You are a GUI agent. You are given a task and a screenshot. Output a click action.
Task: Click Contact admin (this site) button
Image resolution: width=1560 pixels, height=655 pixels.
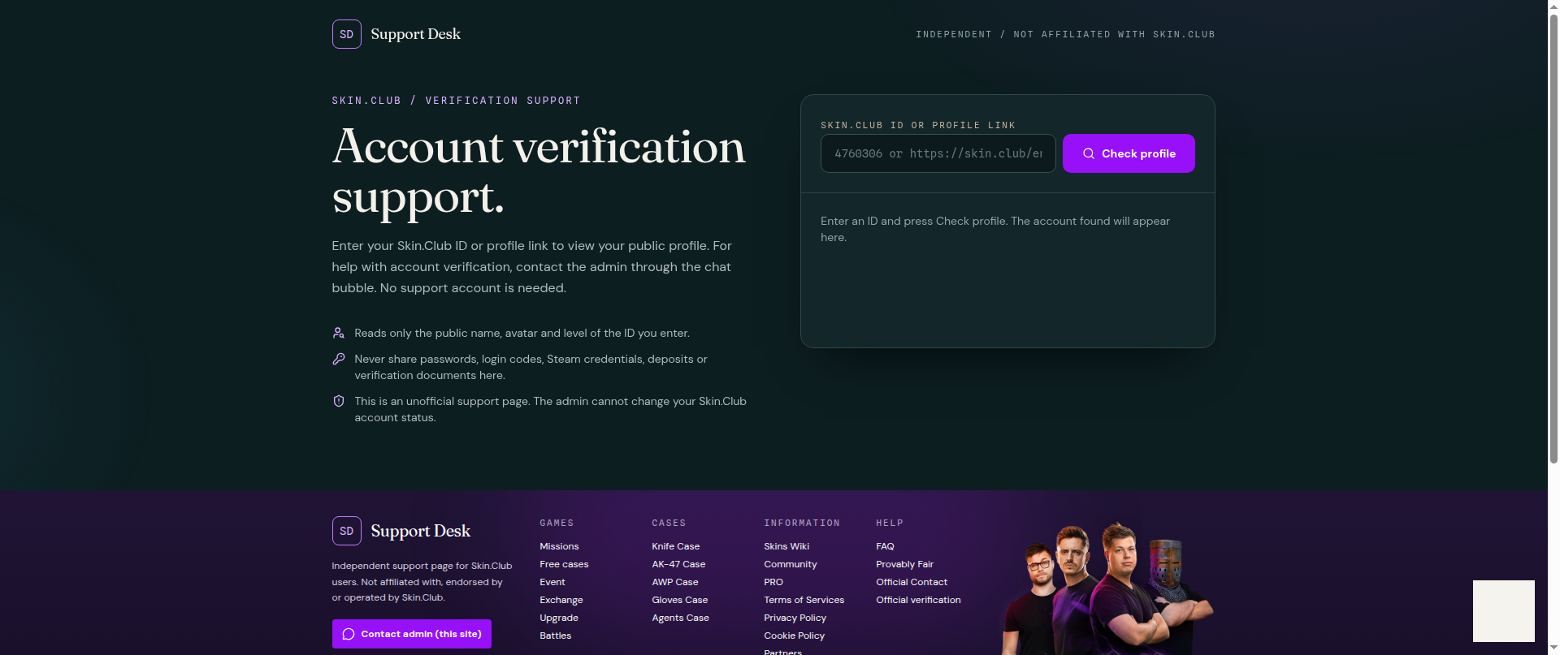412,634
